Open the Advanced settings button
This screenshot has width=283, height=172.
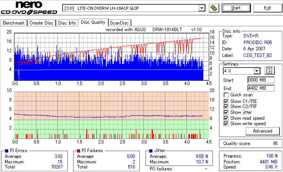coord(262,131)
